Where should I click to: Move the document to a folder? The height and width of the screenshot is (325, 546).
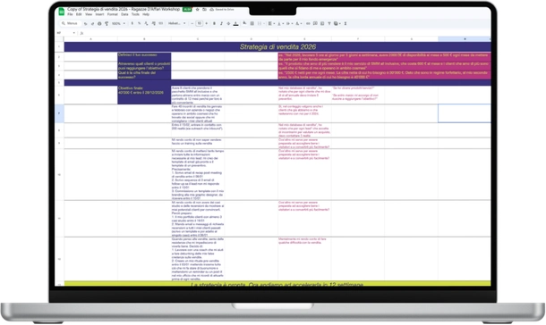point(204,9)
